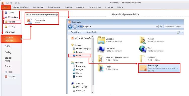189x96 pixels.
Task: Click the Redo icon in quick access toolbar
Action: click(x=16, y=3)
